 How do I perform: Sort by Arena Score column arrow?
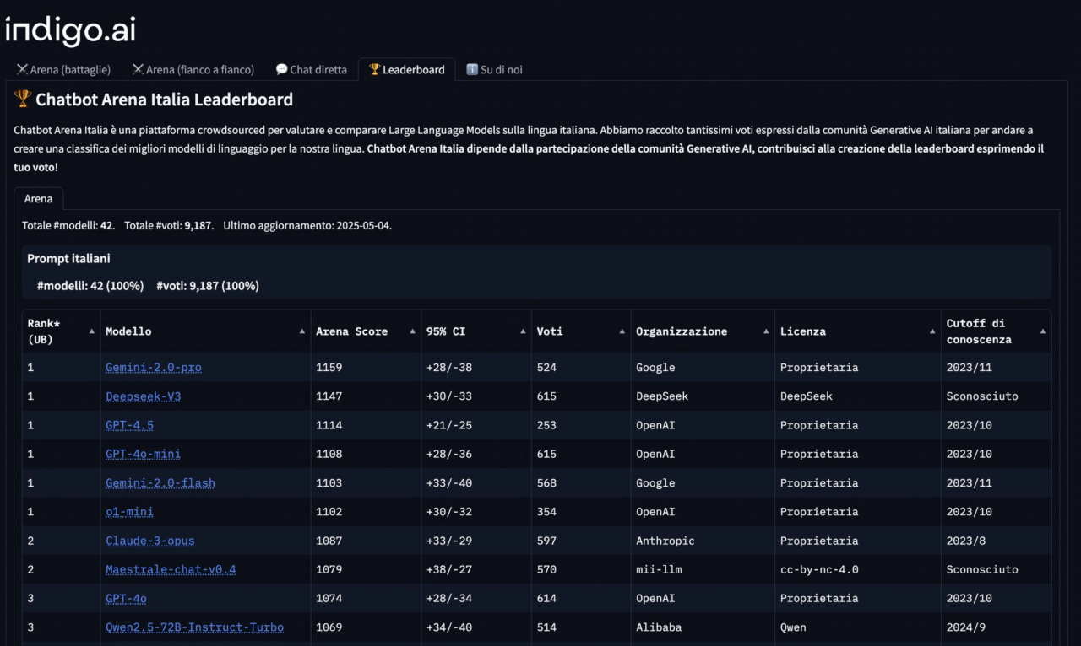point(412,331)
